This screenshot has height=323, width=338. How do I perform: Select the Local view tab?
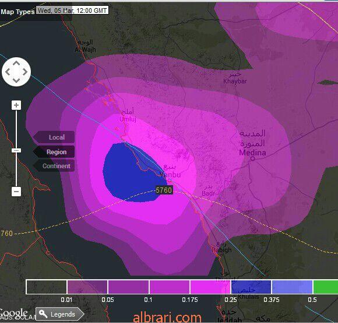point(54,137)
